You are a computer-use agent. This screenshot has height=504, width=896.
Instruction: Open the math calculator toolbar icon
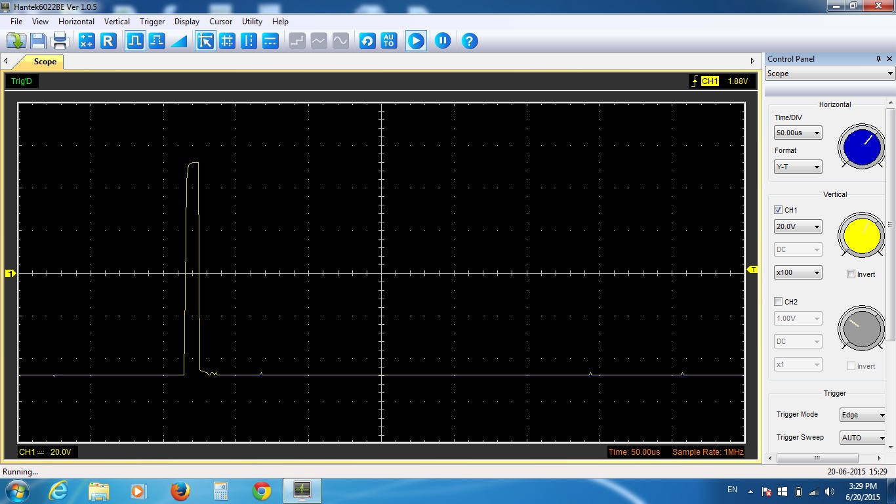87,41
